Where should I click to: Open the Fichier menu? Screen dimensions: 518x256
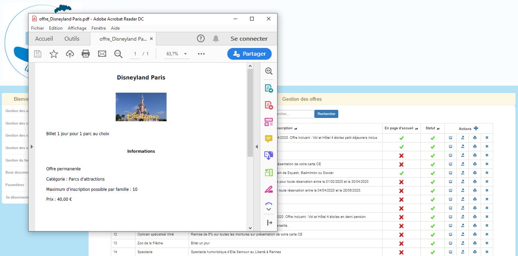point(37,28)
